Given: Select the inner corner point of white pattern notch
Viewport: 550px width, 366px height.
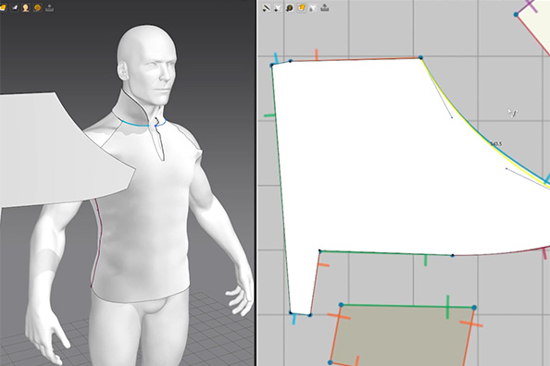Looking at the screenshot, I should tap(319, 250).
